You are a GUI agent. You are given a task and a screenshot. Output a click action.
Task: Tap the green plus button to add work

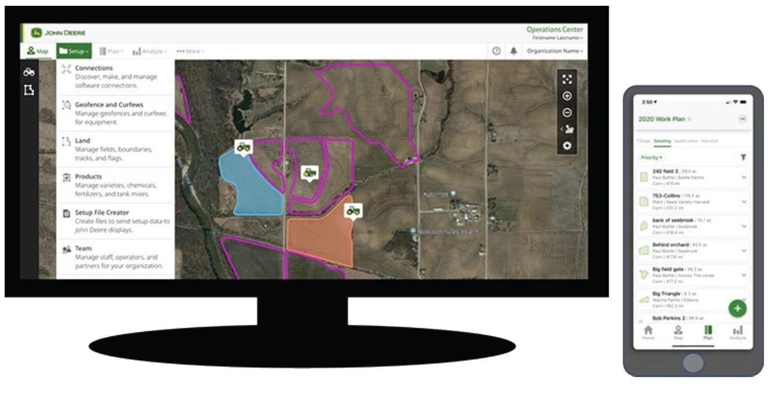(737, 307)
